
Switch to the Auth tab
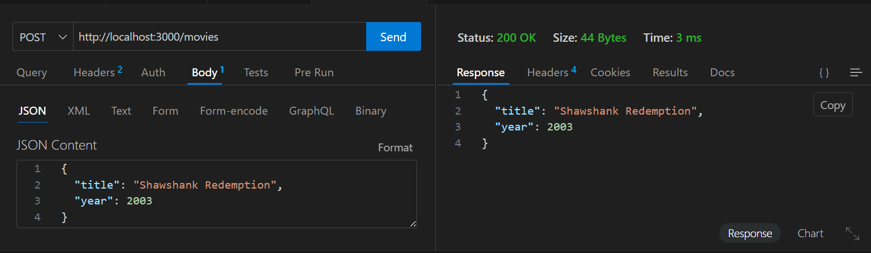(x=153, y=72)
